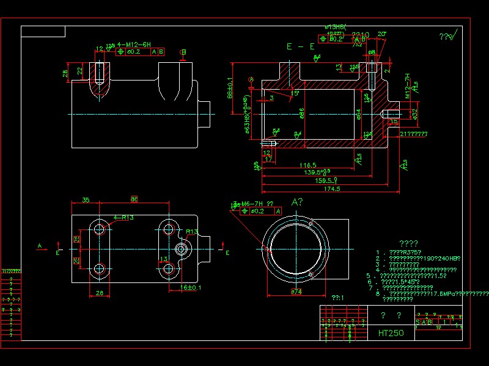The image size is (489, 366).
Task: Select the R13 radius label near the boss
Action: pyautogui.click(x=192, y=232)
